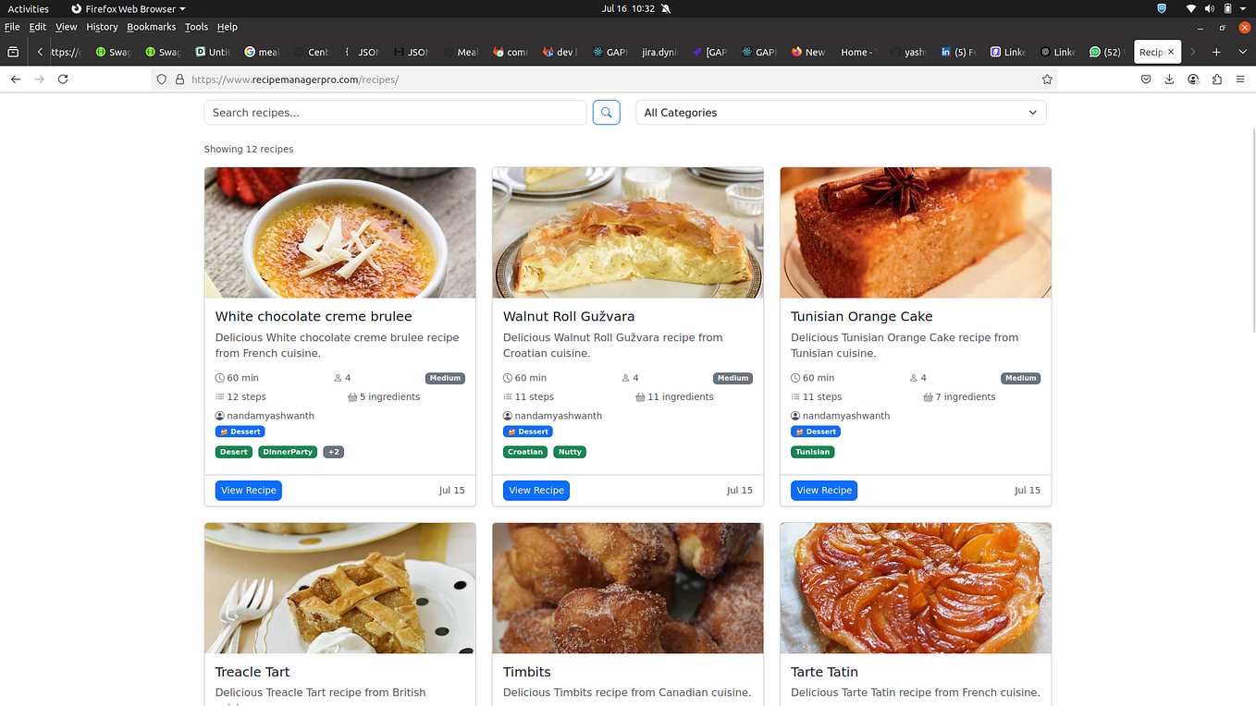Bookmark this page with the star icon

coord(1047,79)
